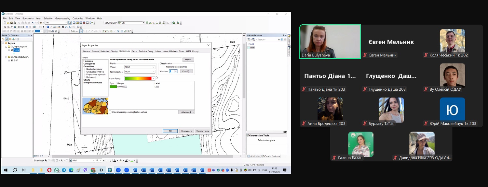488x187 pixels.
Task: Open the Value field dropdown
Action: click(154, 67)
